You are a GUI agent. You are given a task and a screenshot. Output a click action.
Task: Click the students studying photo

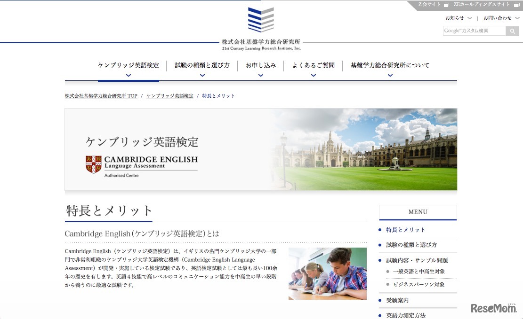[328, 274]
